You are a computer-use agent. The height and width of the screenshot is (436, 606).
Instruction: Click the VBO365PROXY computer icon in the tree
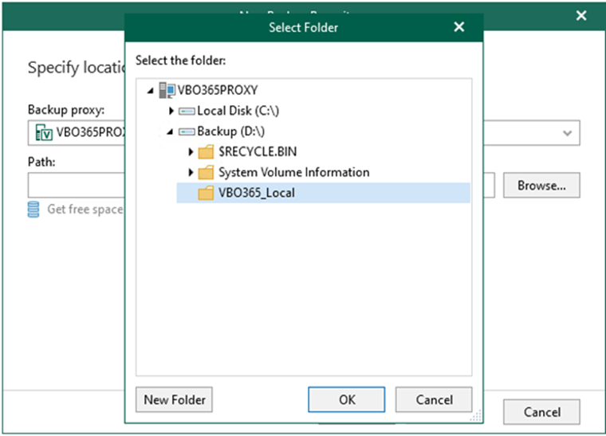[167, 90]
